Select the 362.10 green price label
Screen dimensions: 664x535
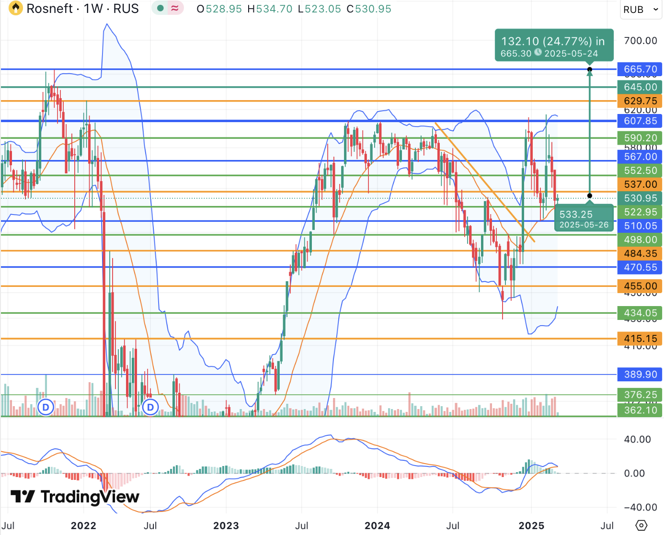coord(640,410)
